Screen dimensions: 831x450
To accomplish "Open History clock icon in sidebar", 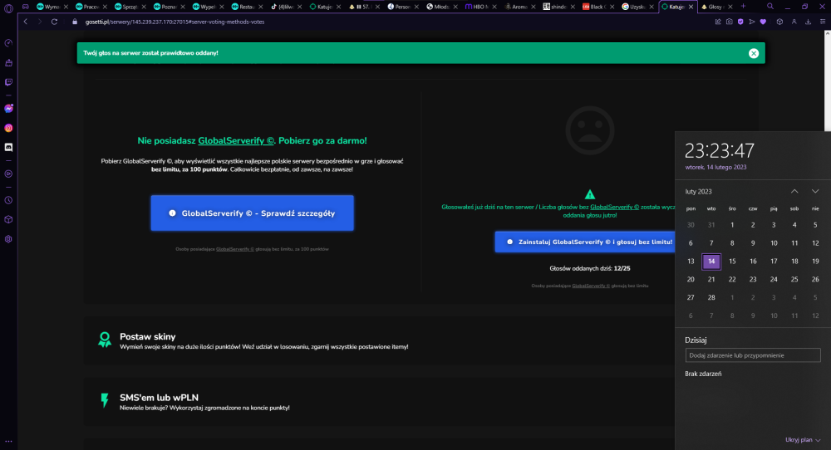I will [x=8, y=200].
